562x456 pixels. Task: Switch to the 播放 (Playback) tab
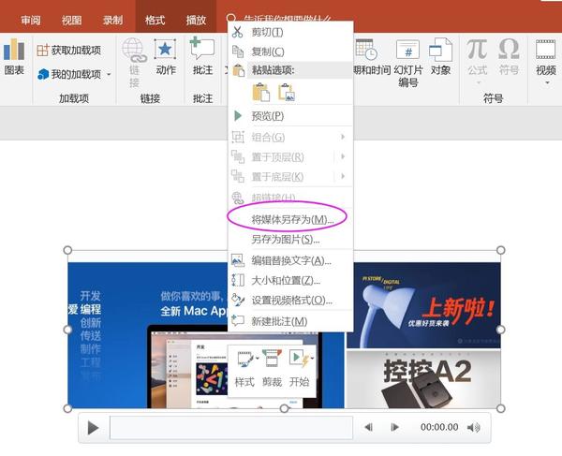196,19
